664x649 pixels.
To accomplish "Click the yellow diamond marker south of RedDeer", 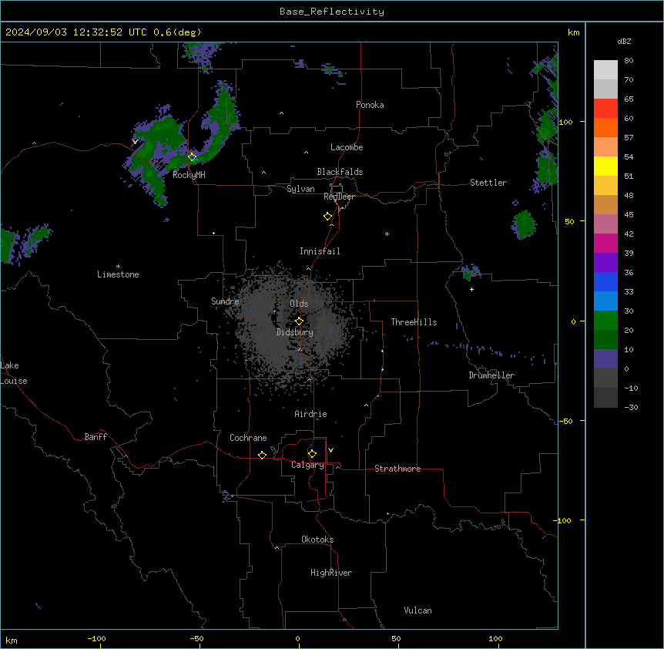I will point(328,217).
